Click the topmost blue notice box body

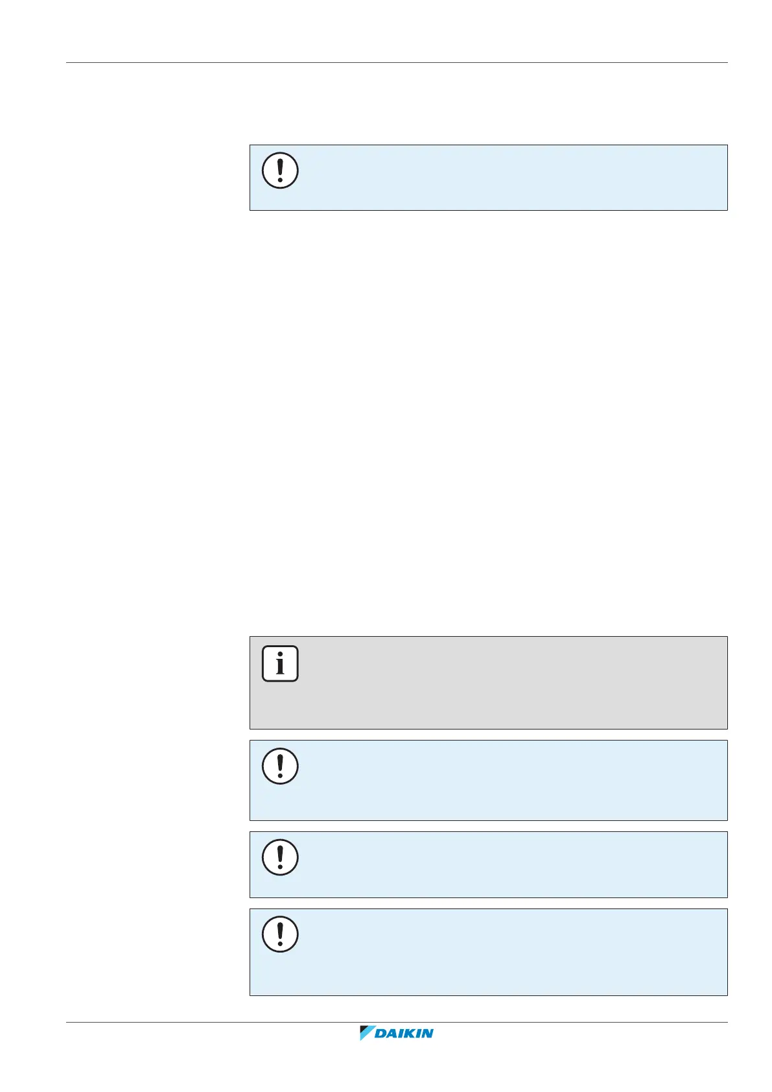[x=506, y=178]
